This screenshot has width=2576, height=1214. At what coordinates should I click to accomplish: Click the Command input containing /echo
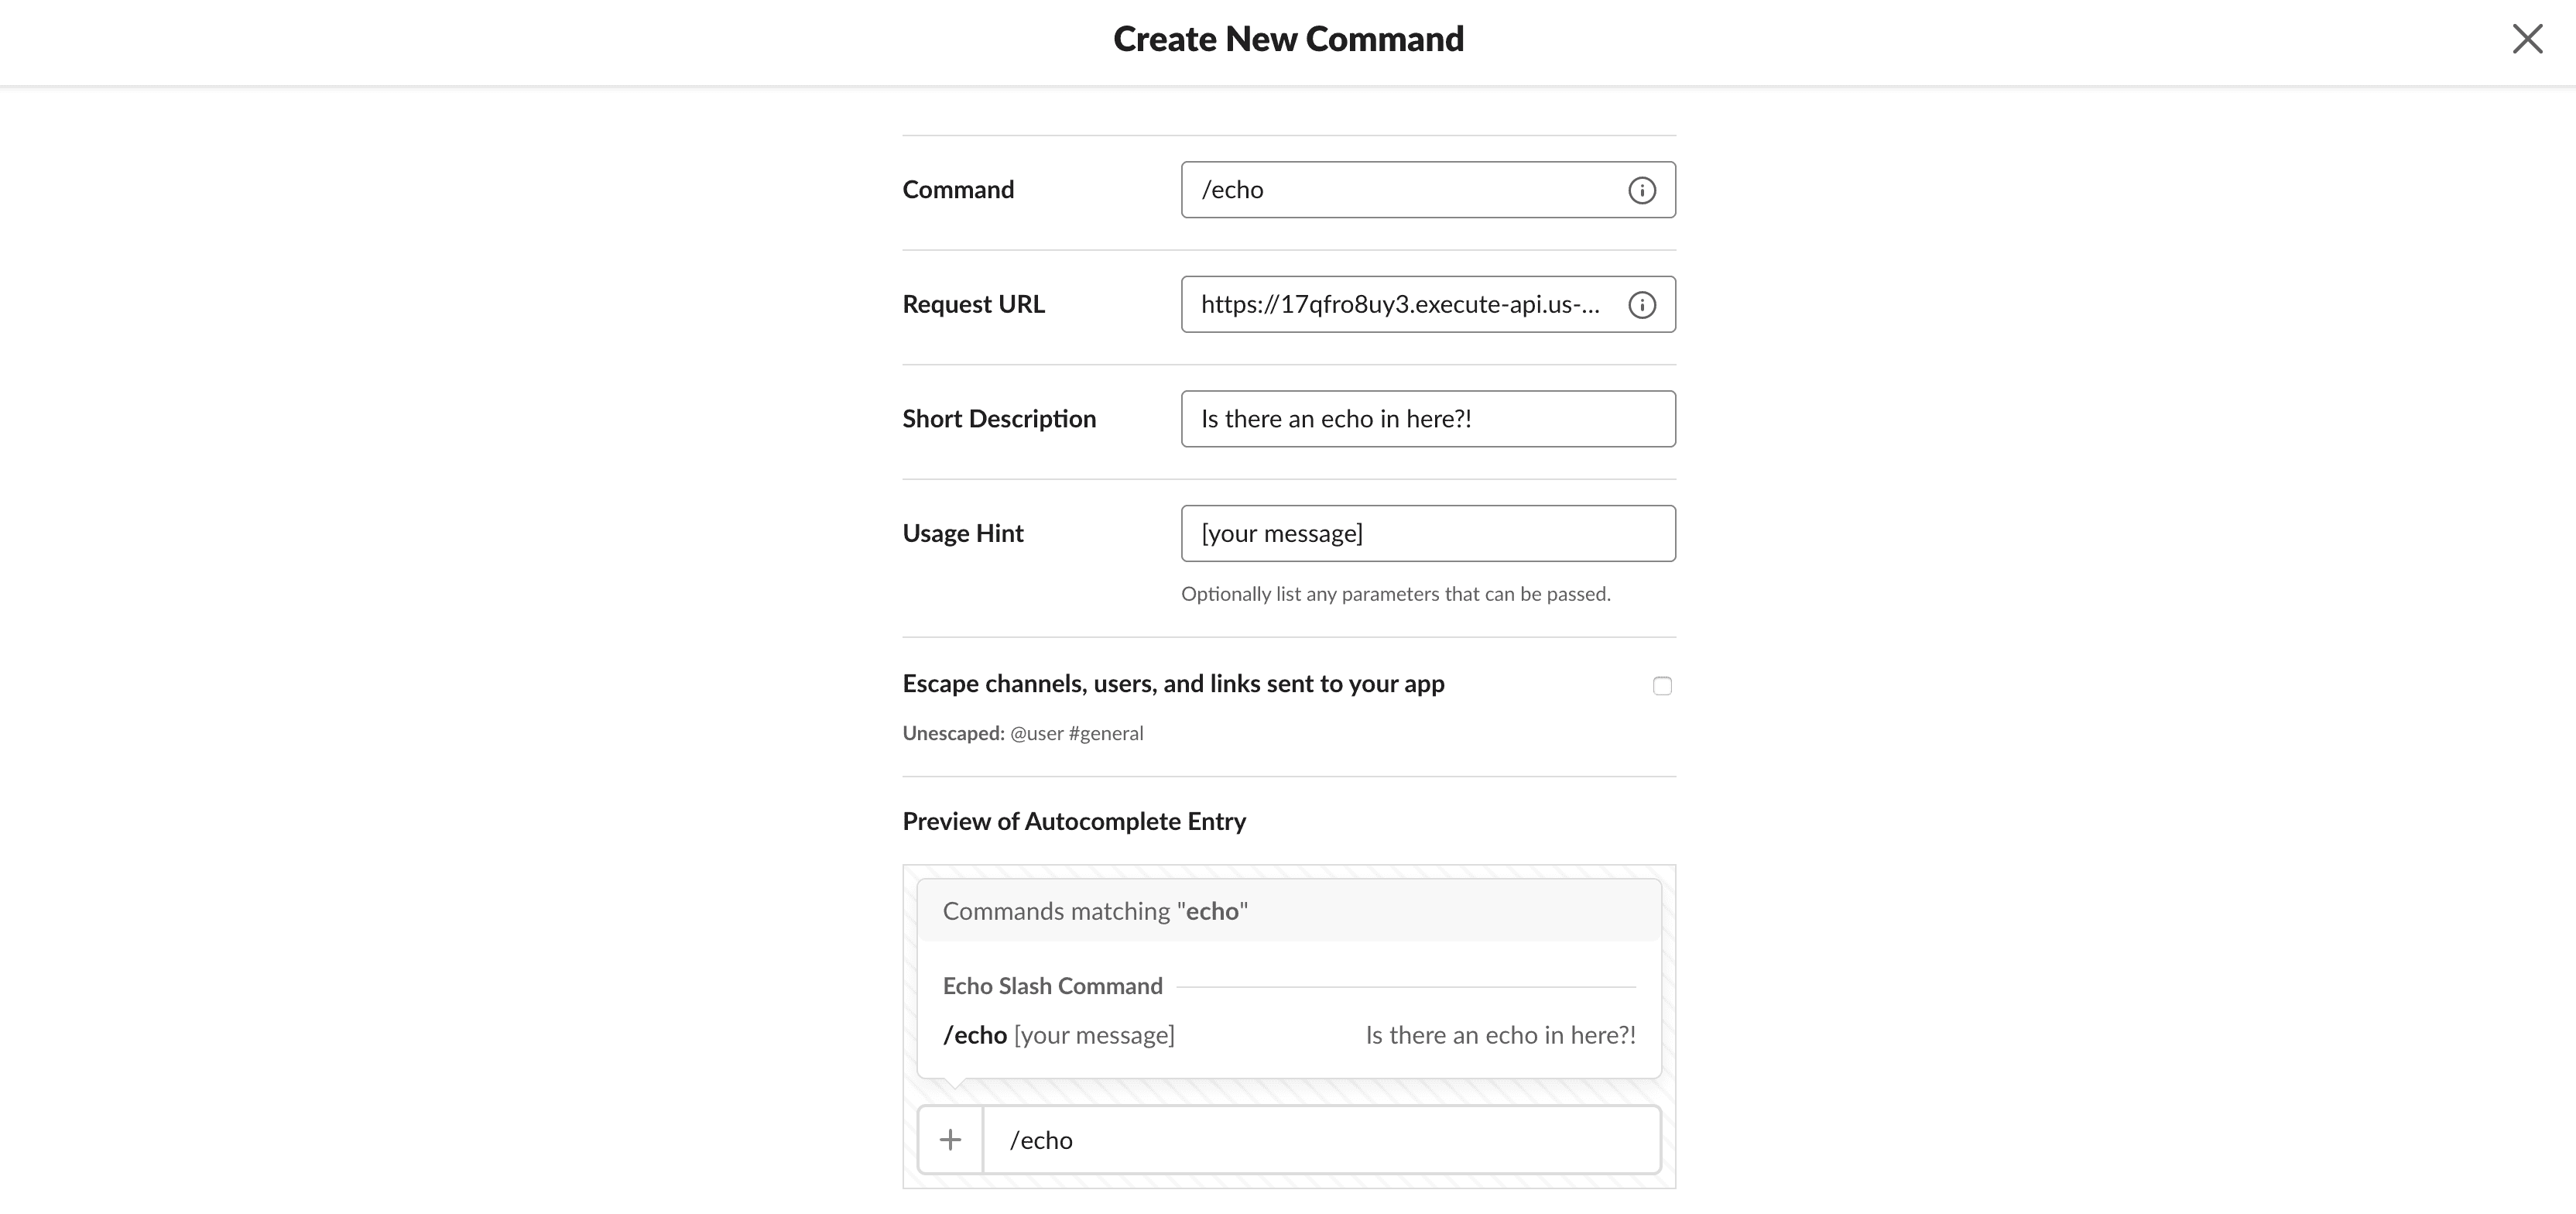(x=1400, y=190)
